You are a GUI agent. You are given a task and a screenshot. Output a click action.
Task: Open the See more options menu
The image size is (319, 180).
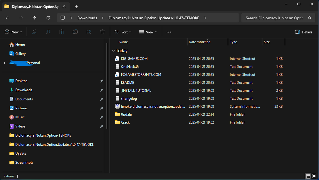pyautogui.click(x=169, y=32)
